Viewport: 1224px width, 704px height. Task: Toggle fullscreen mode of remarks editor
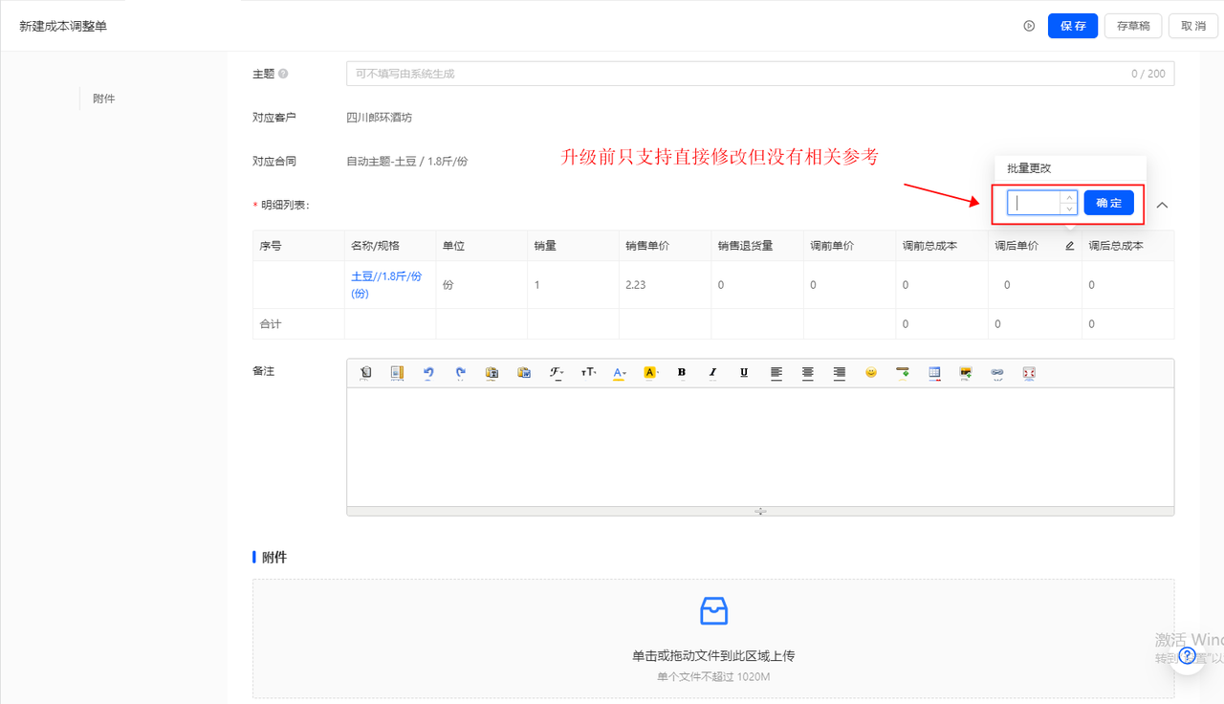point(1029,373)
